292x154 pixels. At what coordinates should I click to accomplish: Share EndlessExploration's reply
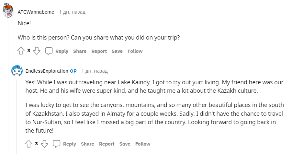[87, 144]
